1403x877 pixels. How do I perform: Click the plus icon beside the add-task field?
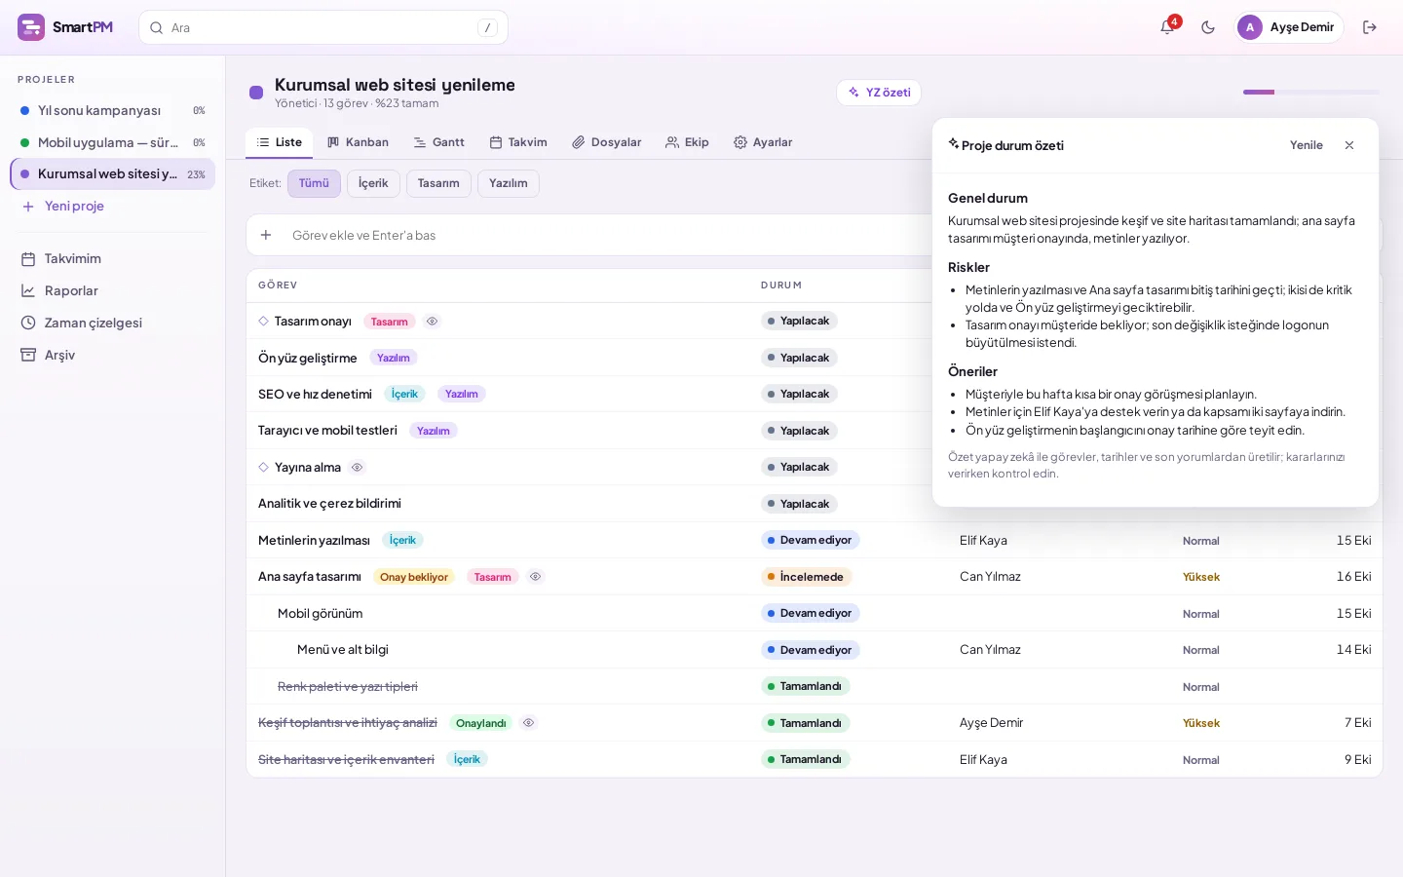coord(266,235)
